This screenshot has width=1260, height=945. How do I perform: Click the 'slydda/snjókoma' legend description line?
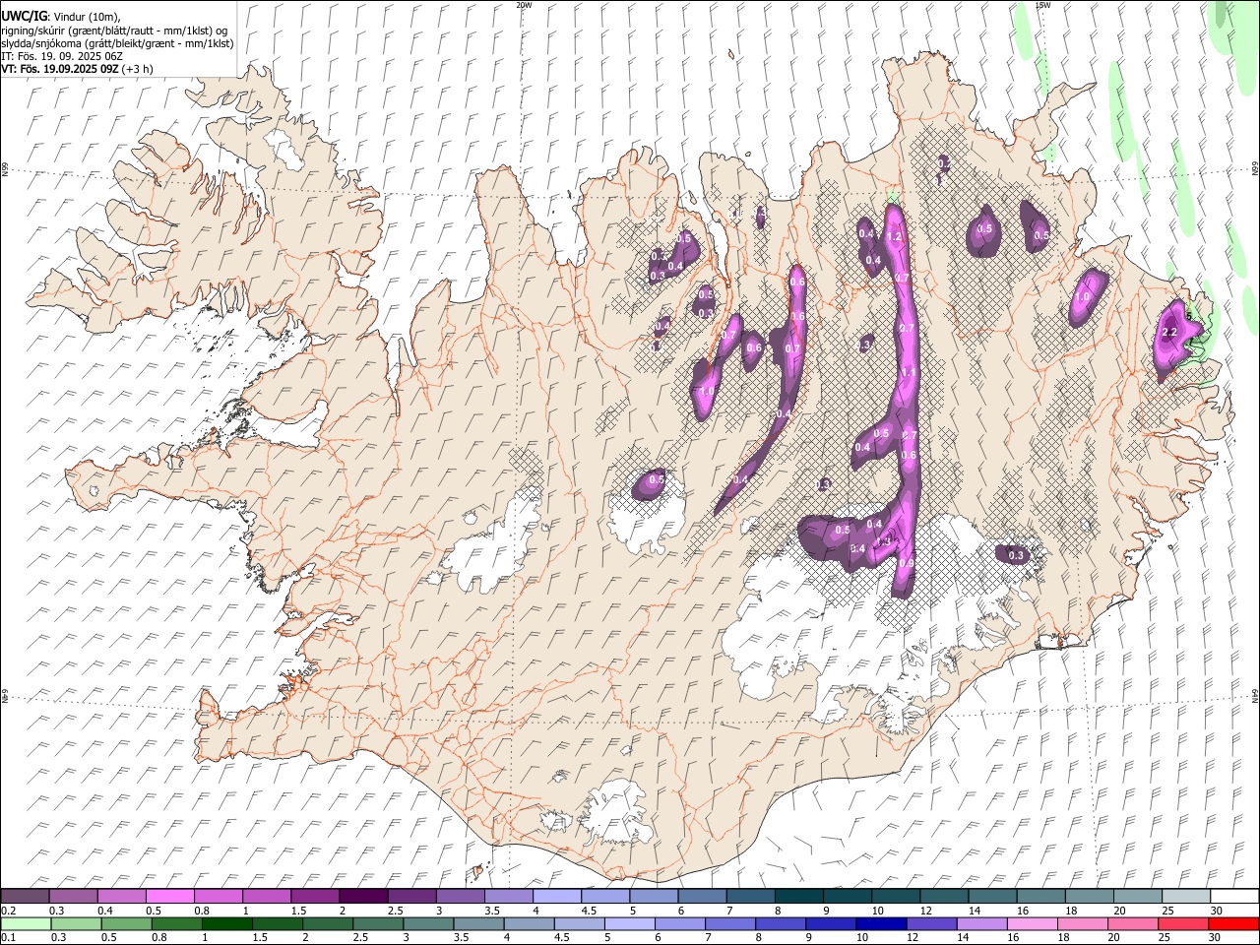click(117, 43)
